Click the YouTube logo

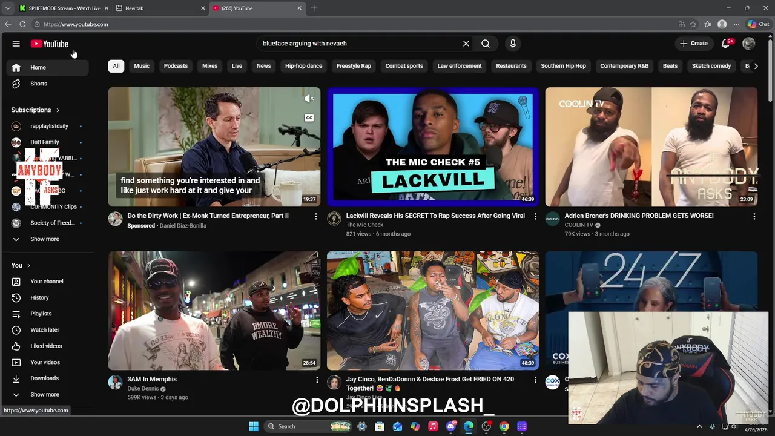[x=50, y=44]
